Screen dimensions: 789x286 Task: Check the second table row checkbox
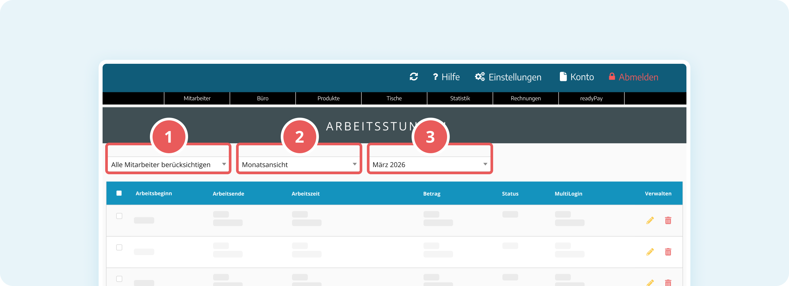click(x=119, y=247)
